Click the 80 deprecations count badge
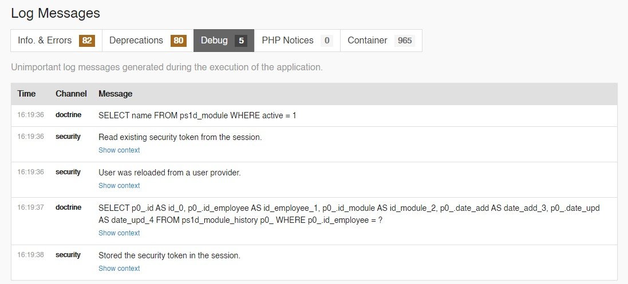The height and width of the screenshot is (284, 628). click(179, 41)
